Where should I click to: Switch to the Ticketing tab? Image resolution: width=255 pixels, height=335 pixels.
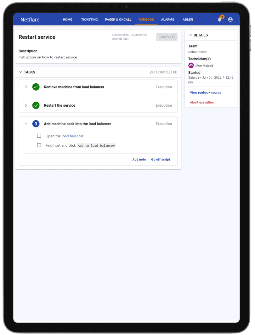89,20
